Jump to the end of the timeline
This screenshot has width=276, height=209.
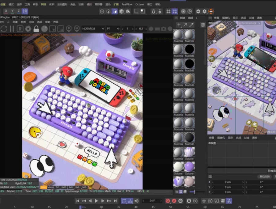pos(115,201)
